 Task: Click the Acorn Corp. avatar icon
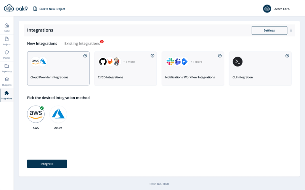(x=267, y=9)
